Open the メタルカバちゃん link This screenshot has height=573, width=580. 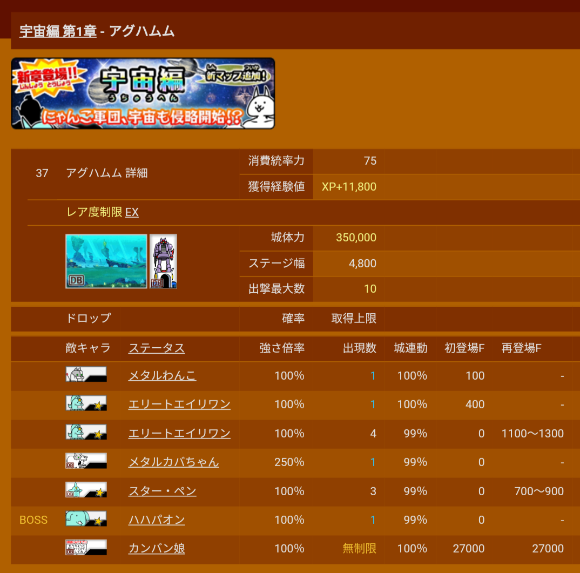(x=173, y=462)
